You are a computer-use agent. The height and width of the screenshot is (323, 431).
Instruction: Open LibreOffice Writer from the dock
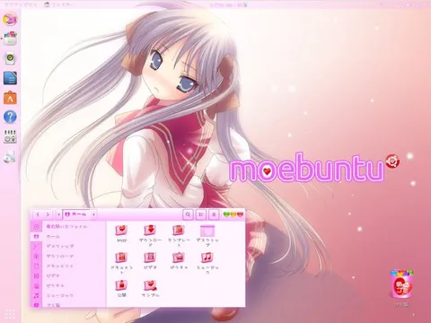pos(10,78)
